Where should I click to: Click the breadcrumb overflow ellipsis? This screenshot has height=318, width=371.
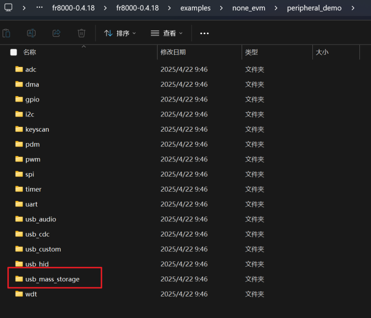coord(40,8)
